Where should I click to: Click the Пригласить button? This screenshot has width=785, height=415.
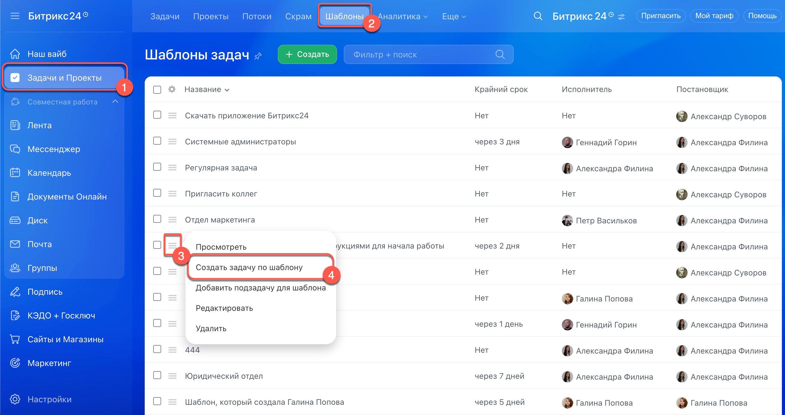click(x=660, y=16)
